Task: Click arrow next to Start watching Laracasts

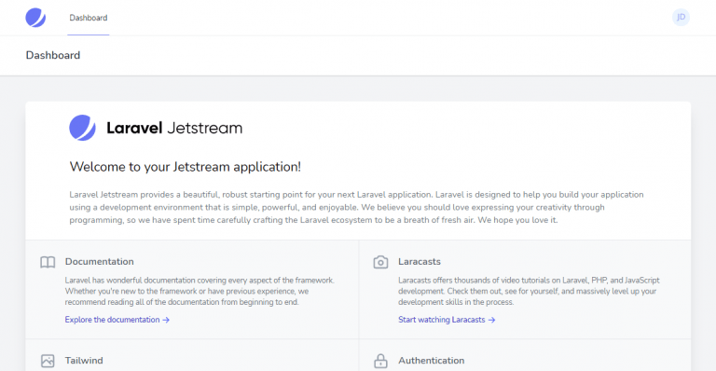Action: [x=491, y=321]
